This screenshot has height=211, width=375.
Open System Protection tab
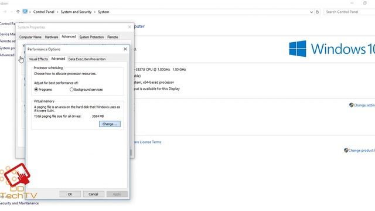[91, 37]
